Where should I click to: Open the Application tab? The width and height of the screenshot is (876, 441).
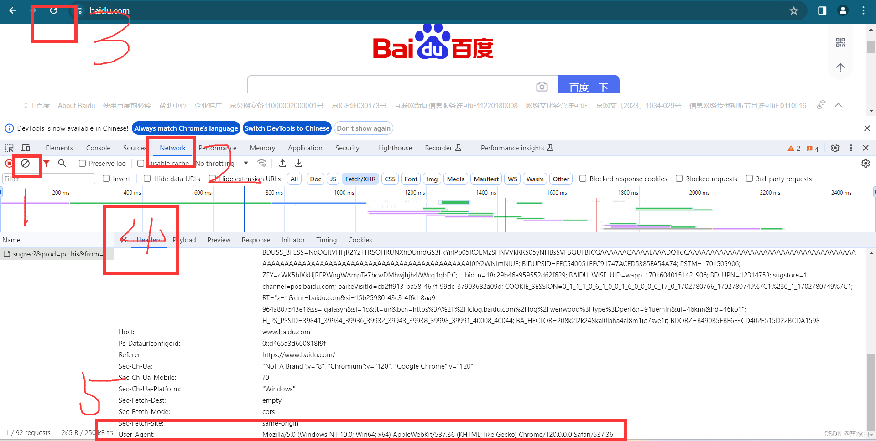305,148
